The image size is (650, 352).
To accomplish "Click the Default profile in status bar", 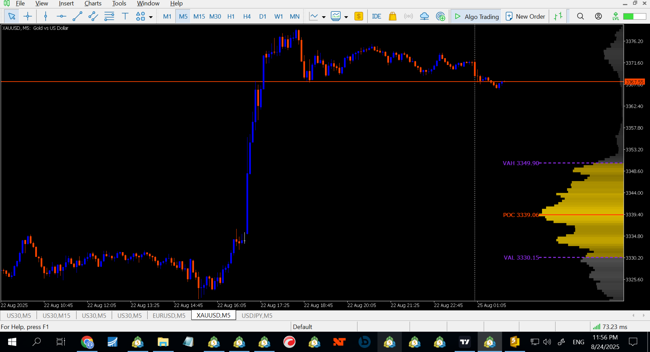I will 302,327.
